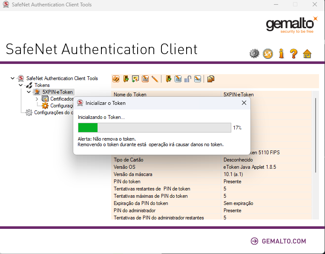Click the Initialize Token eraser icon
Screen dimensions: 325x254
tap(116, 79)
